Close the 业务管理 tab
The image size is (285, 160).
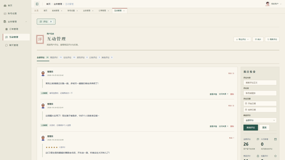pos(93,11)
